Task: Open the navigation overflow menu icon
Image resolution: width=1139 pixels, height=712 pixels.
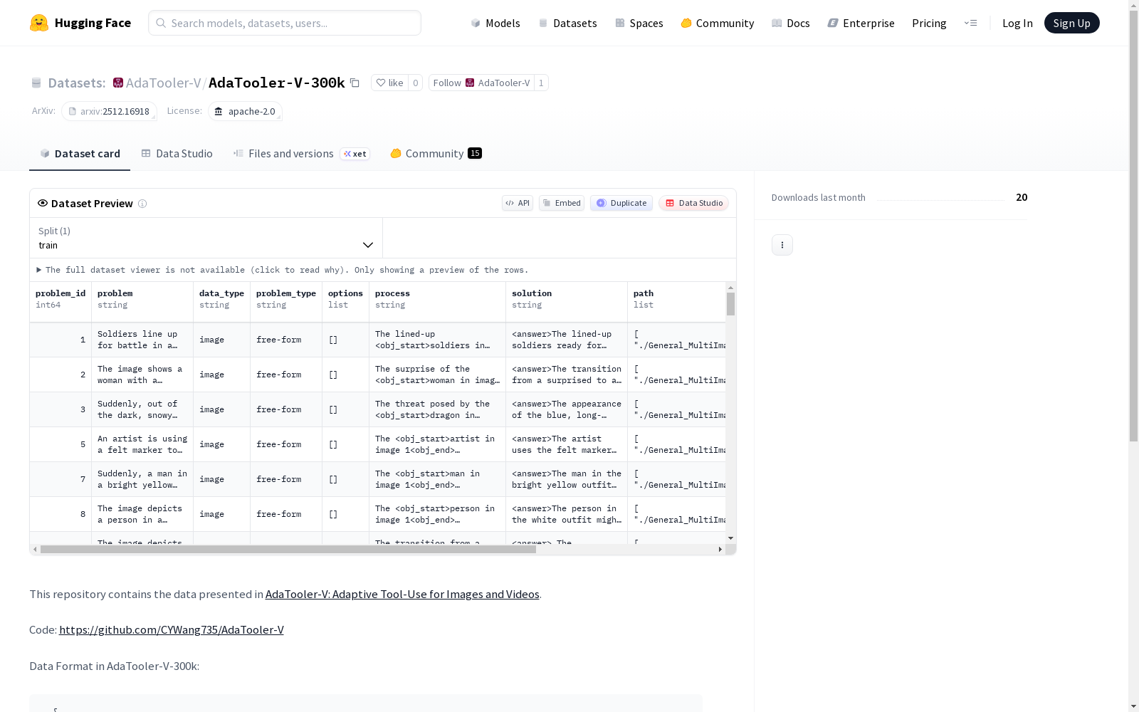Action: pos(970,23)
